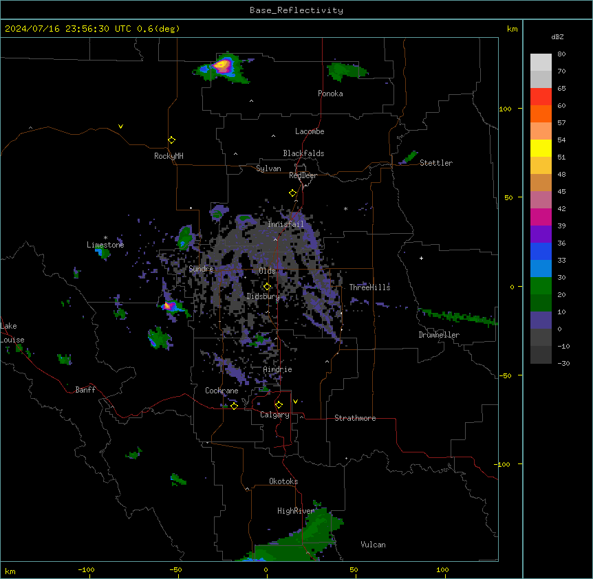Click the Drumheller town label

[x=439, y=335]
